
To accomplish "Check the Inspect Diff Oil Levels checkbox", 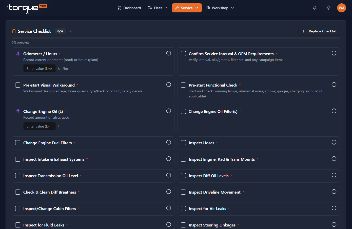I will coord(183,176).
